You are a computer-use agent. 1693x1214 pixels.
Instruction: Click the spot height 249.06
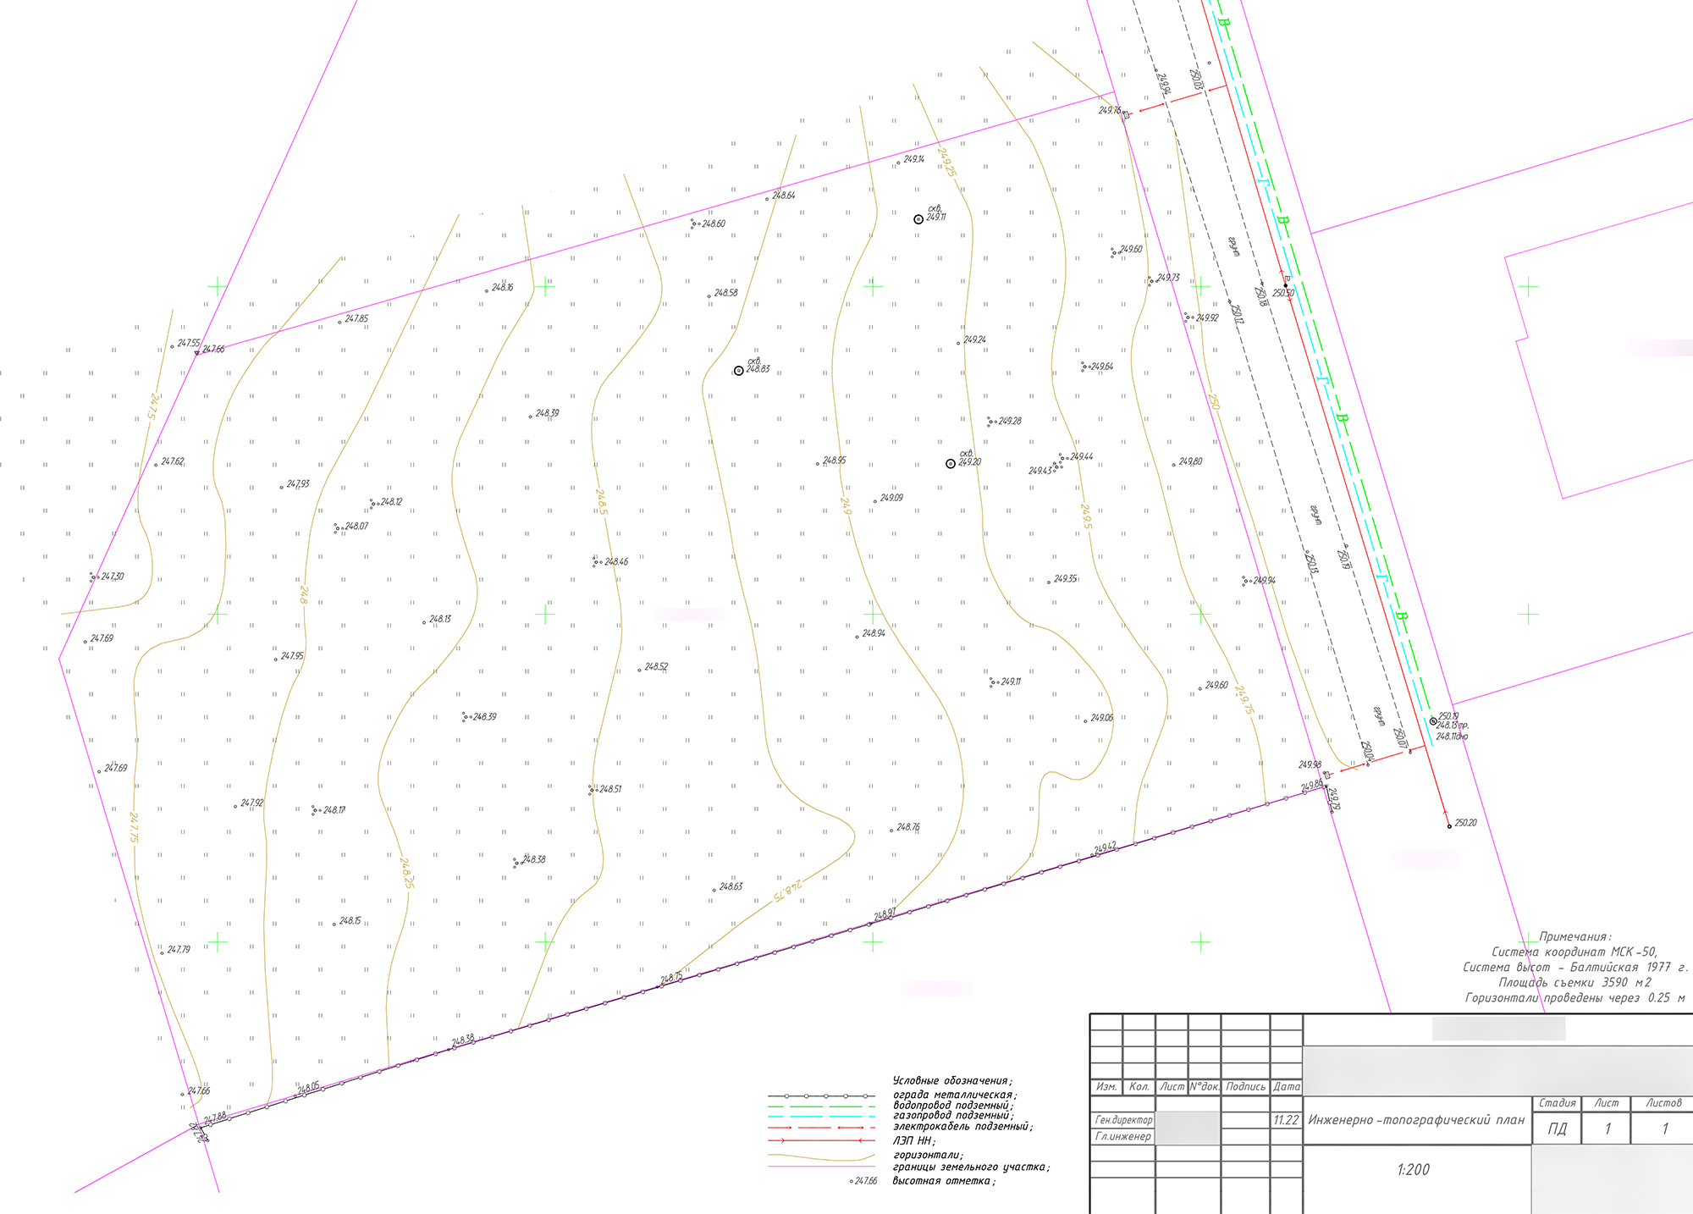pyautogui.click(x=1101, y=718)
